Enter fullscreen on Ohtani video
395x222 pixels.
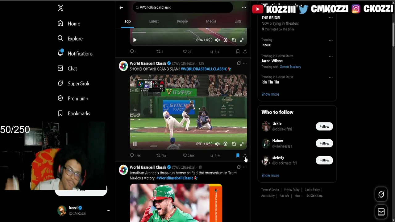[242, 144]
